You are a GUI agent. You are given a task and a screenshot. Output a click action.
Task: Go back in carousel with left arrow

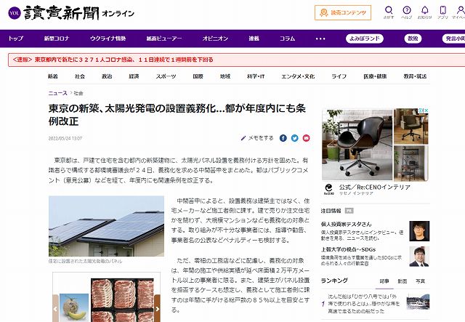coord(55,309)
